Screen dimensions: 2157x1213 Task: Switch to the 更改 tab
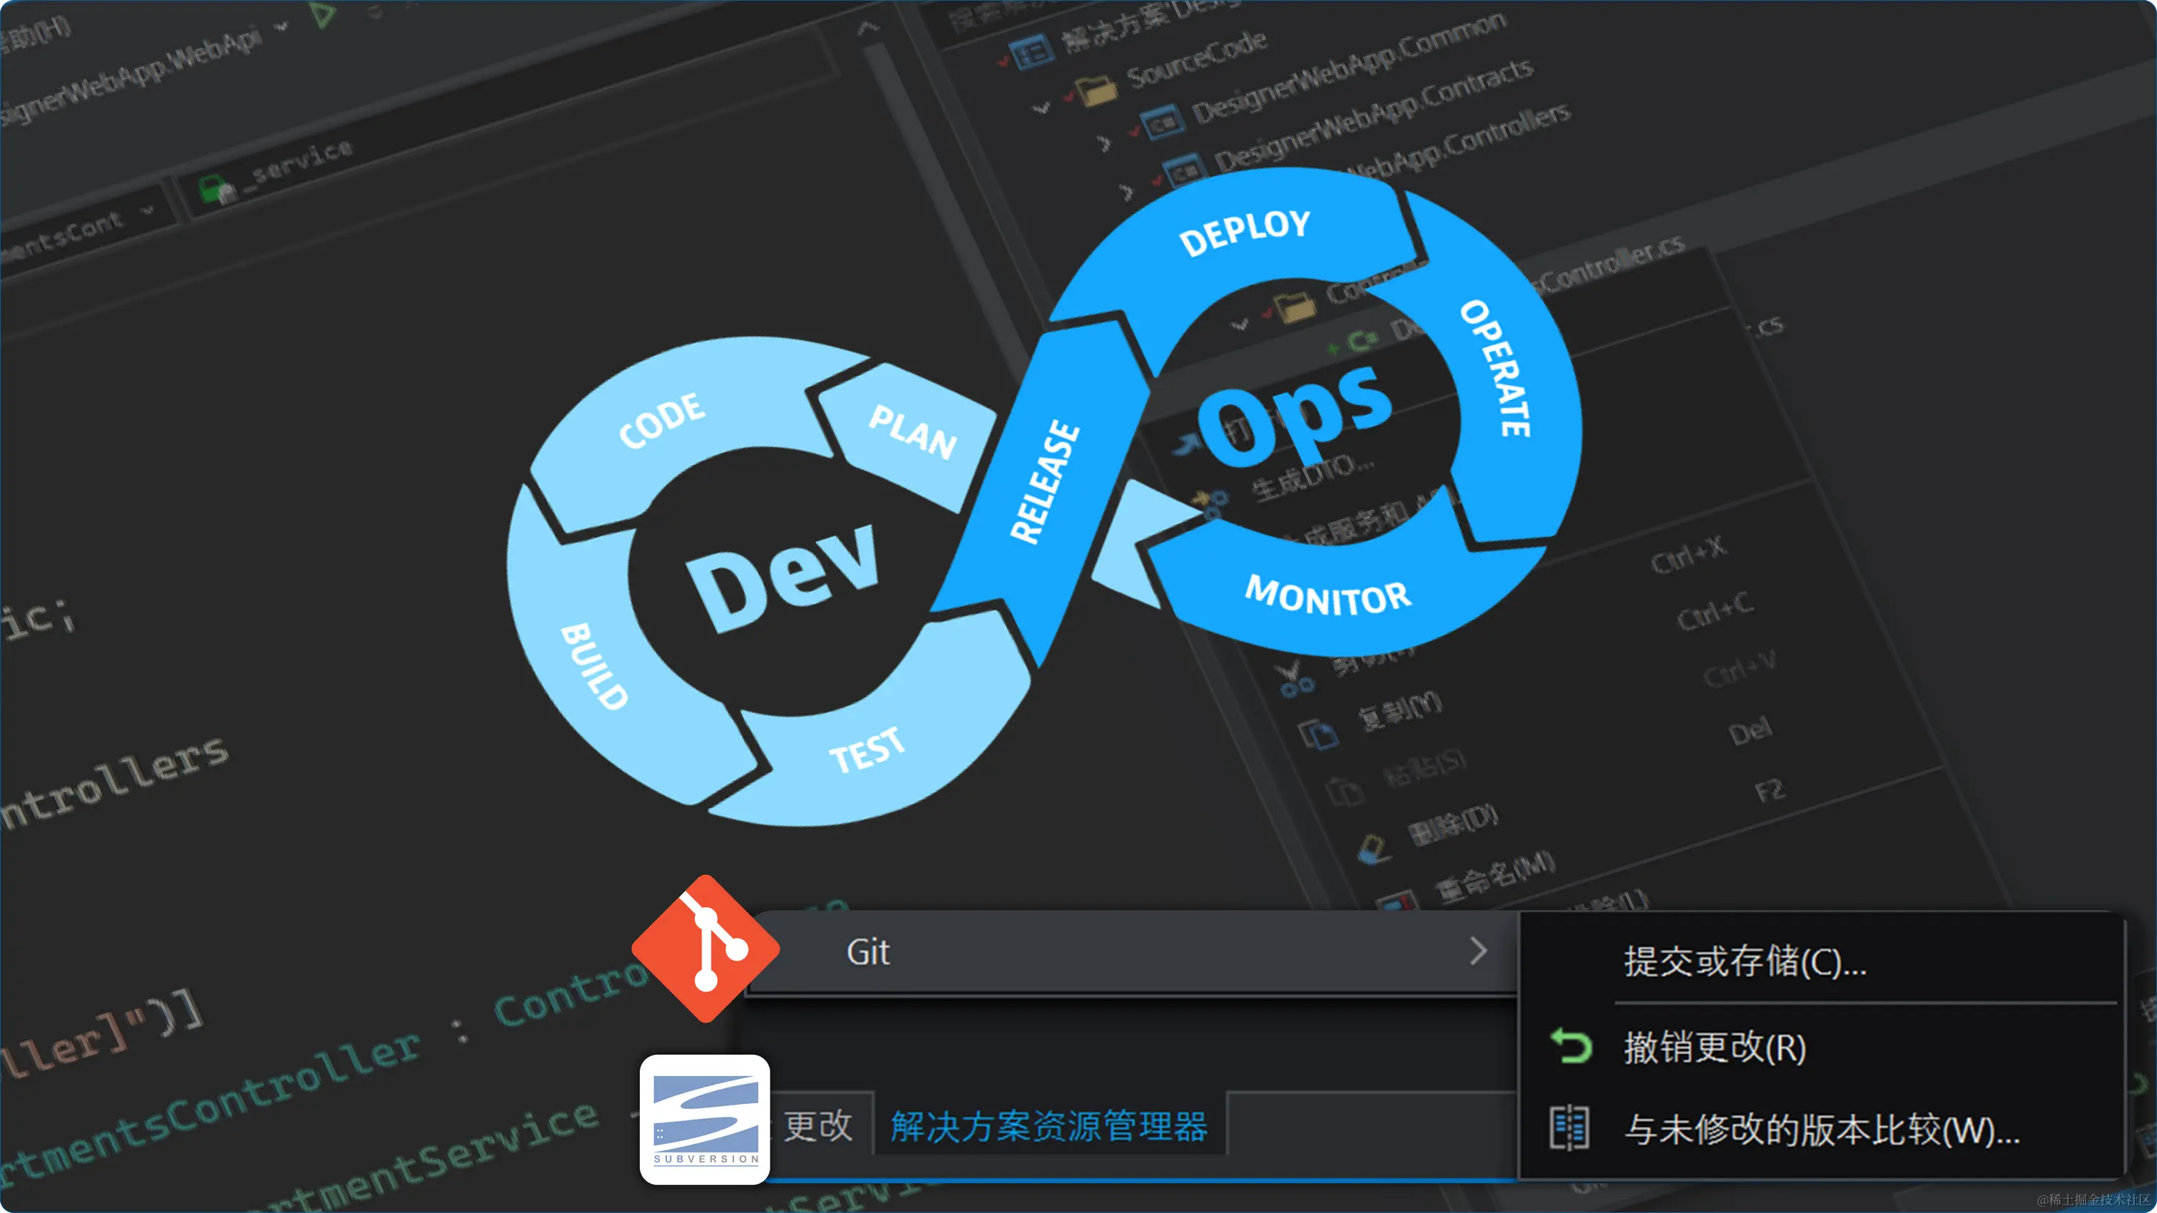click(817, 1126)
